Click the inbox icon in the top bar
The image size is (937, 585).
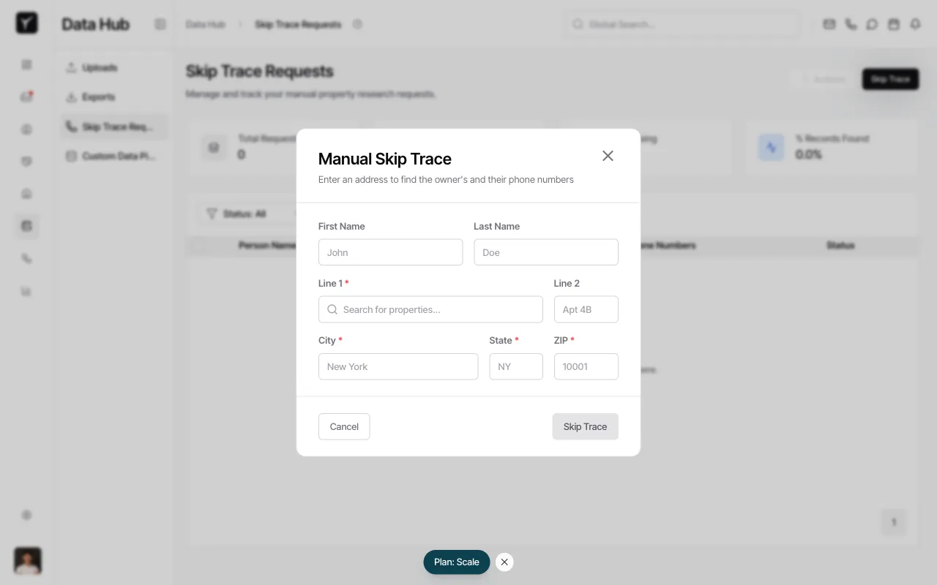(829, 24)
